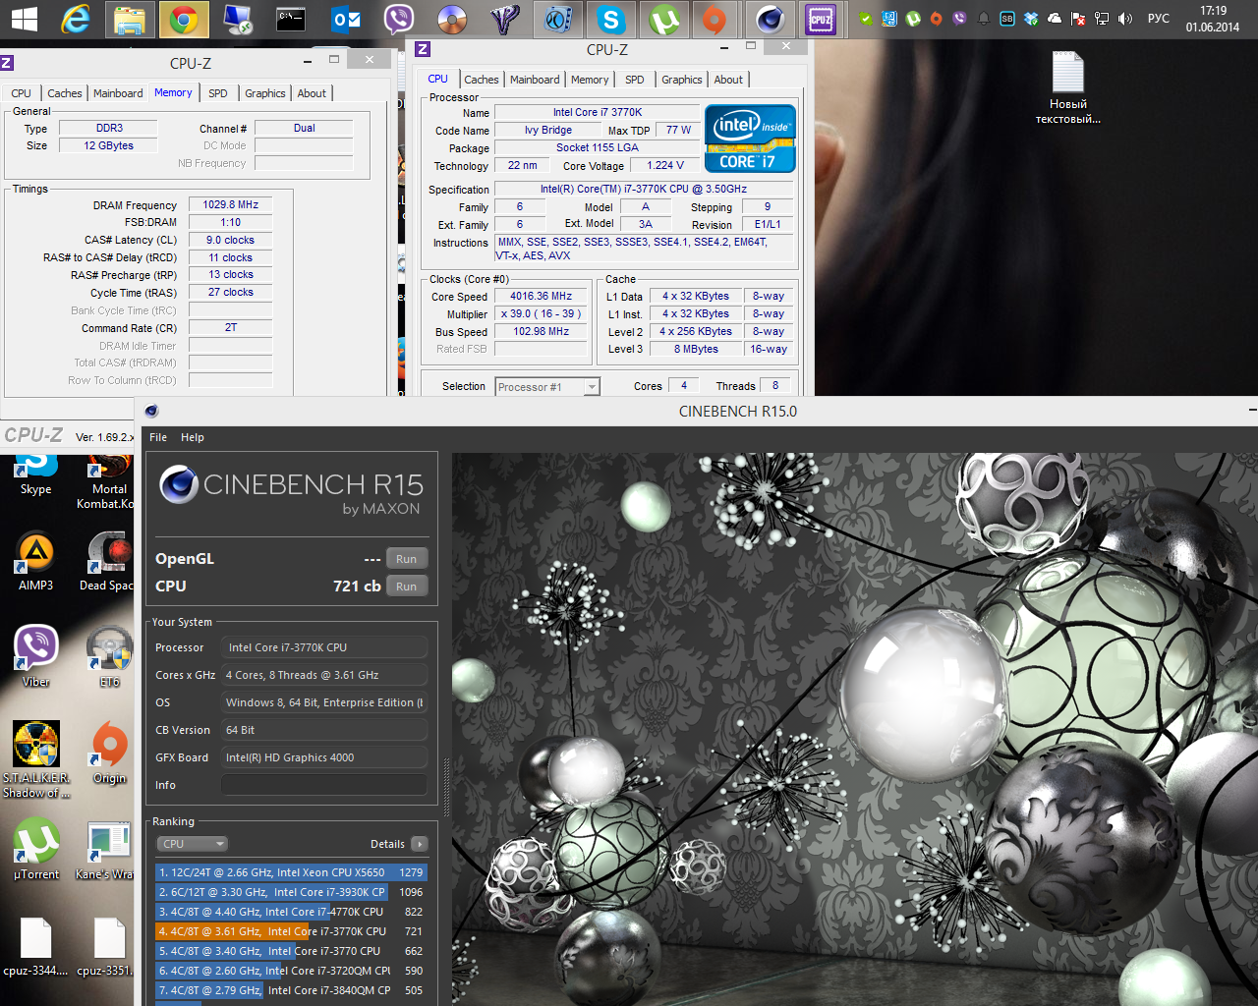
Task: Select the Dead Space desktop shortcut
Action: pos(108,562)
